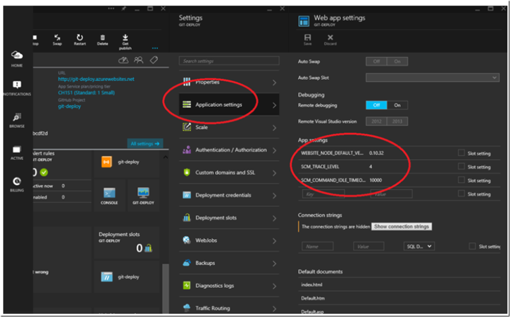Expand Custom domains and SSL chevron
This screenshot has width=510, height=317.
274,173
